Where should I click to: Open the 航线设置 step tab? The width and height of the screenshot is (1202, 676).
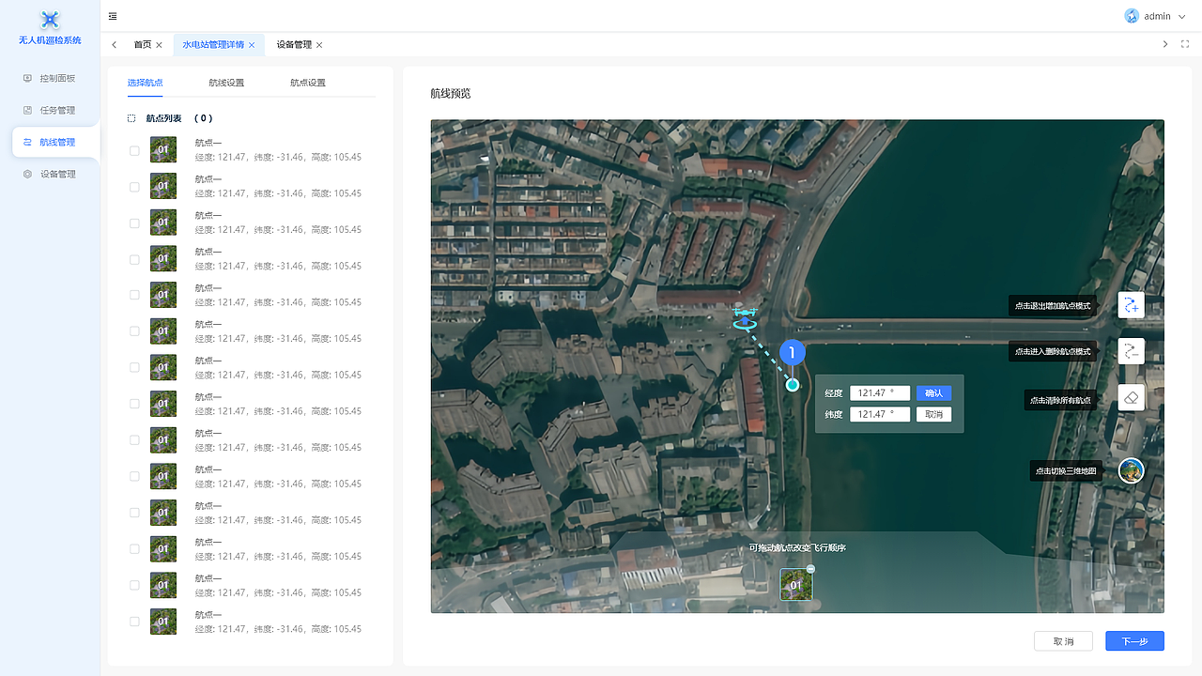pos(226,83)
